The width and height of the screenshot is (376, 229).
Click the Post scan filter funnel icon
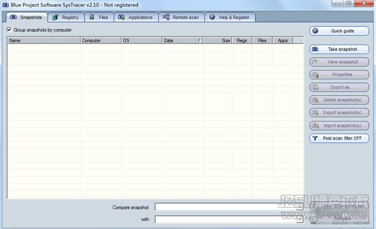click(315, 138)
